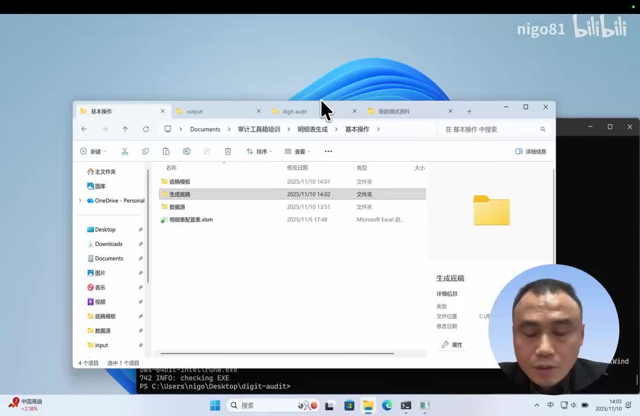The image size is (640, 416).
Task: Click the 中 input method indicator
Action: tap(550, 406)
